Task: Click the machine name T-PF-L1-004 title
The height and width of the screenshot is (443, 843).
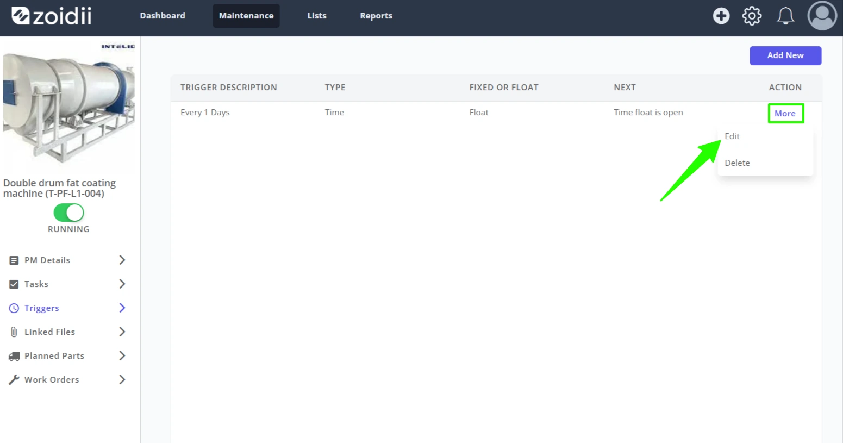Action: [59, 188]
